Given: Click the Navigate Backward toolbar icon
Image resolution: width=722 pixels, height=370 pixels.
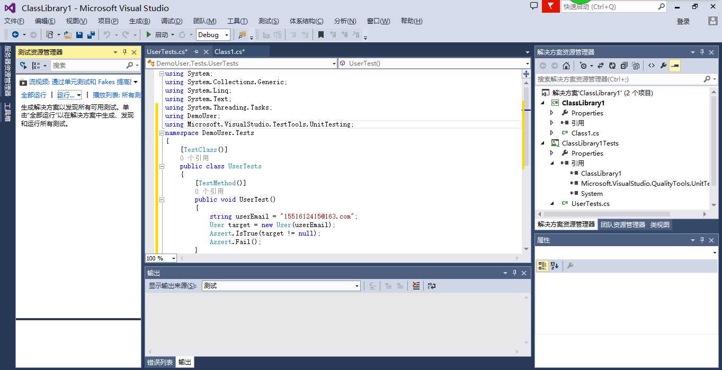Looking at the screenshot, I should tap(15, 34).
